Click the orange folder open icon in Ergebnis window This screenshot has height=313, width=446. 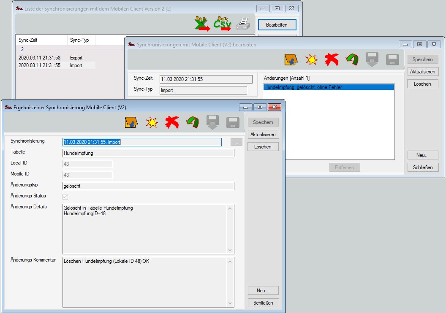tap(131, 122)
